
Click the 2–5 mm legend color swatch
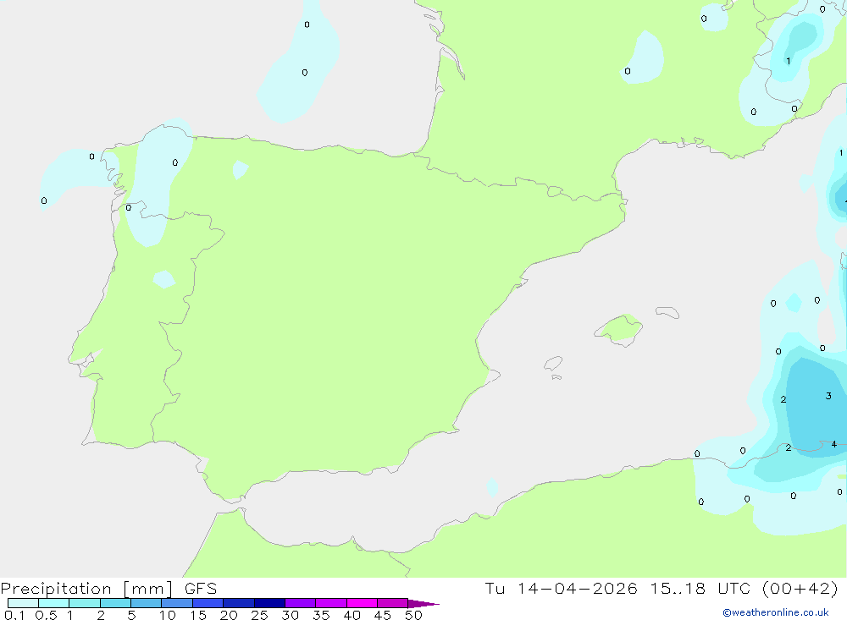coord(115,603)
